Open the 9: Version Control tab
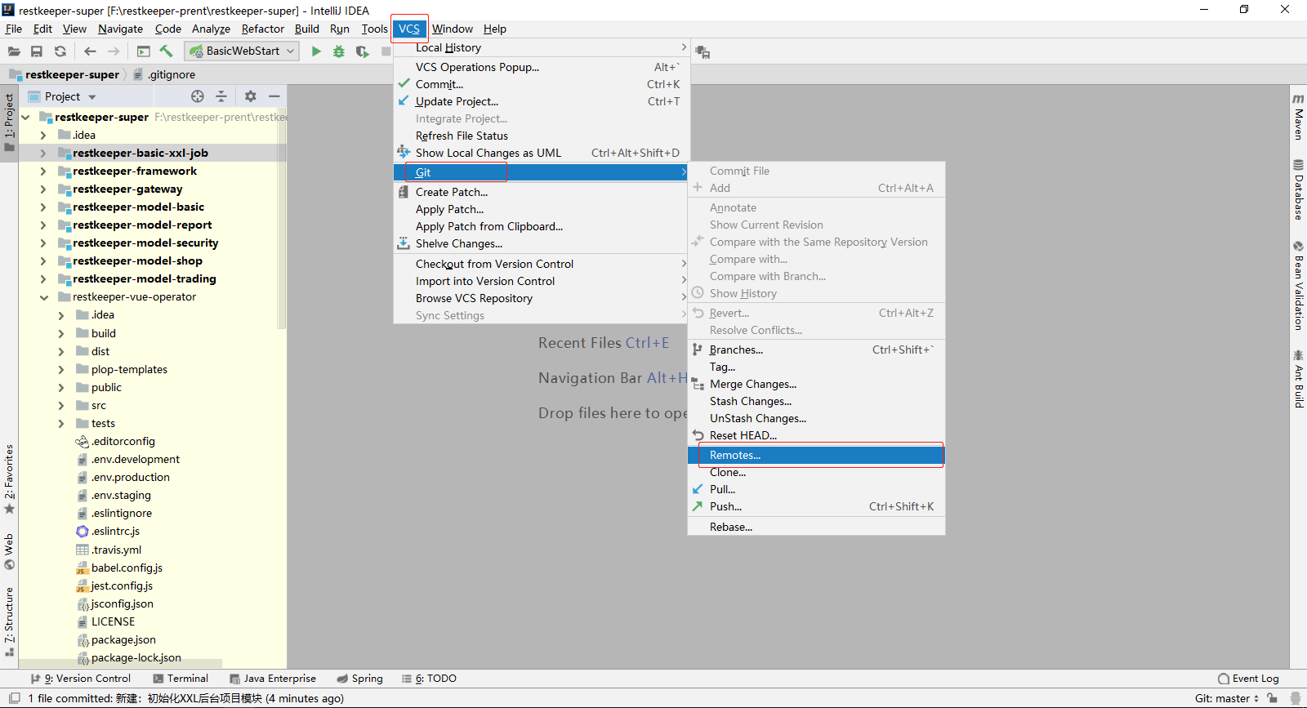The image size is (1307, 708). tap(81, 679)
